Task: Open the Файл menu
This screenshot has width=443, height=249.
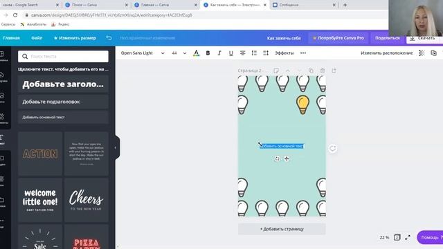Action: [37, 38]
